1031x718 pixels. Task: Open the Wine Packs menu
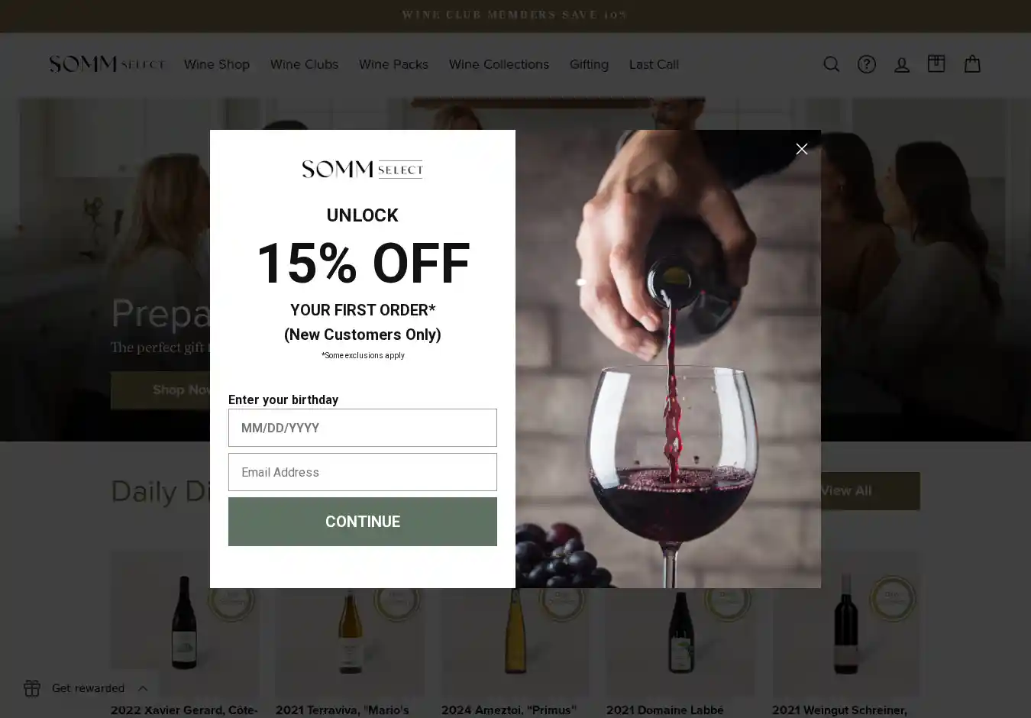pos(393,64)
